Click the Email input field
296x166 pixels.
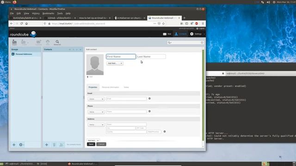coord(126,99)
